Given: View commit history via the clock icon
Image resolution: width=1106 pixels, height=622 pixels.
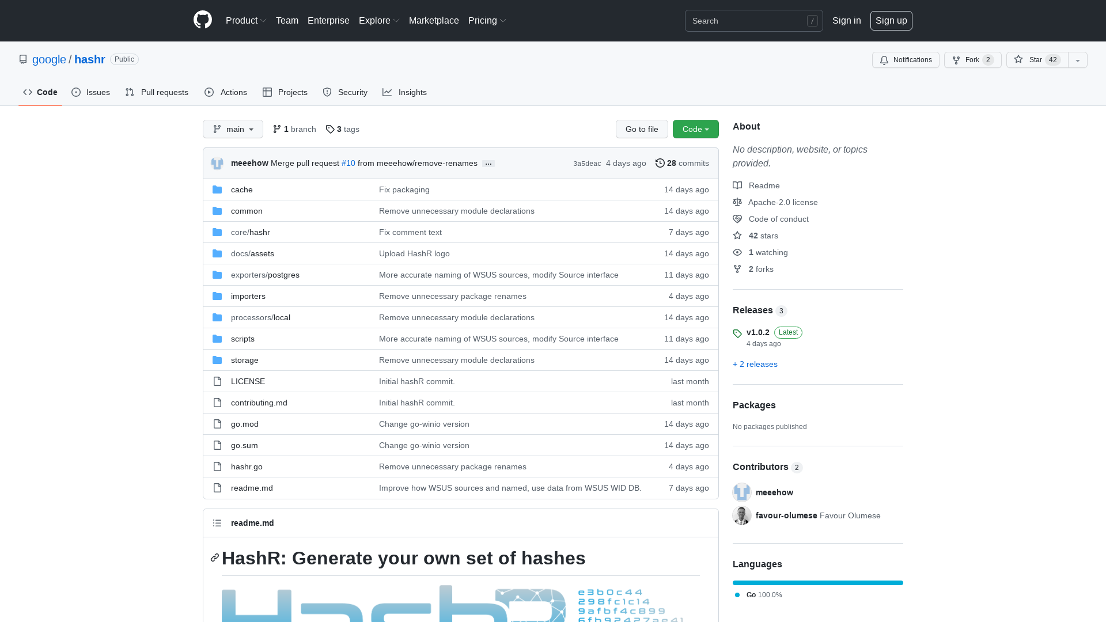Looking at the screenshot, I should click(x=660, y=163).
